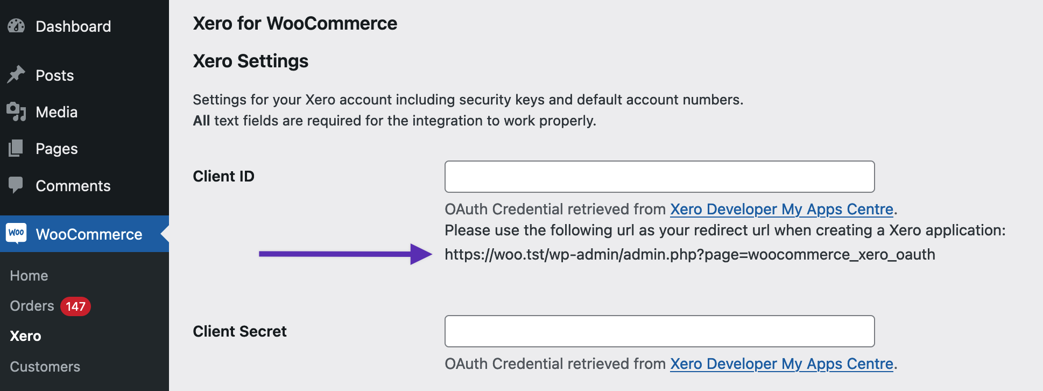Click the Comments speech-bubble icon

(x=16, y=185)
